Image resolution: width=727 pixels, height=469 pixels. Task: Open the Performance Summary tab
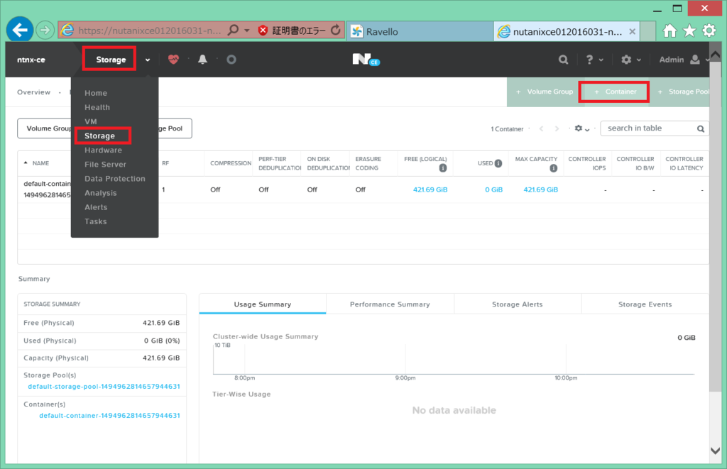point(390,304)
